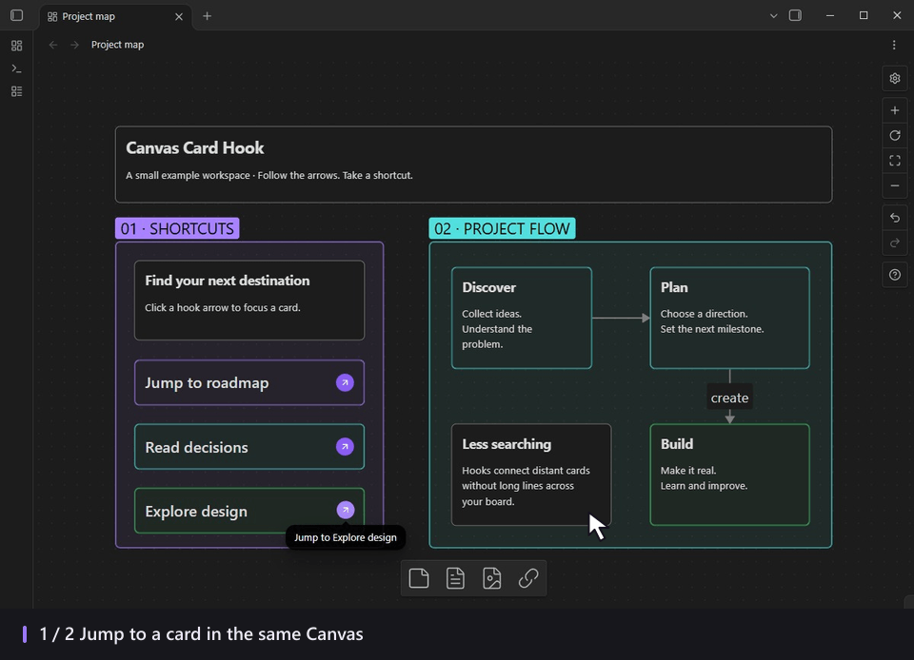The width and height of the screenshot is (914, 660).
Task: Zoom to fit with the frame icon
Action: coord(895,161)
